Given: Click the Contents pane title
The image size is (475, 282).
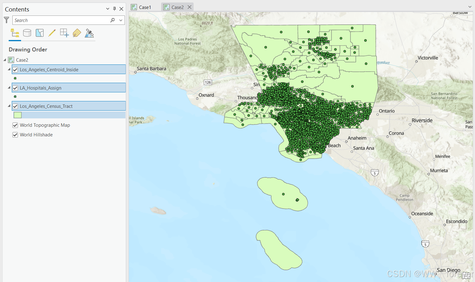Looking at the screenshot, I should pyautogui.click(x=17, y=9).
